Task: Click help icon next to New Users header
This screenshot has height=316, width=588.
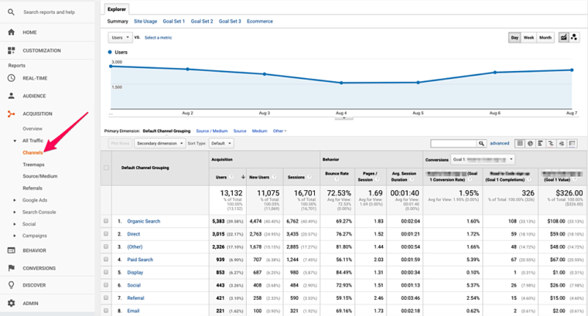Action: click(x=275, y=177)
